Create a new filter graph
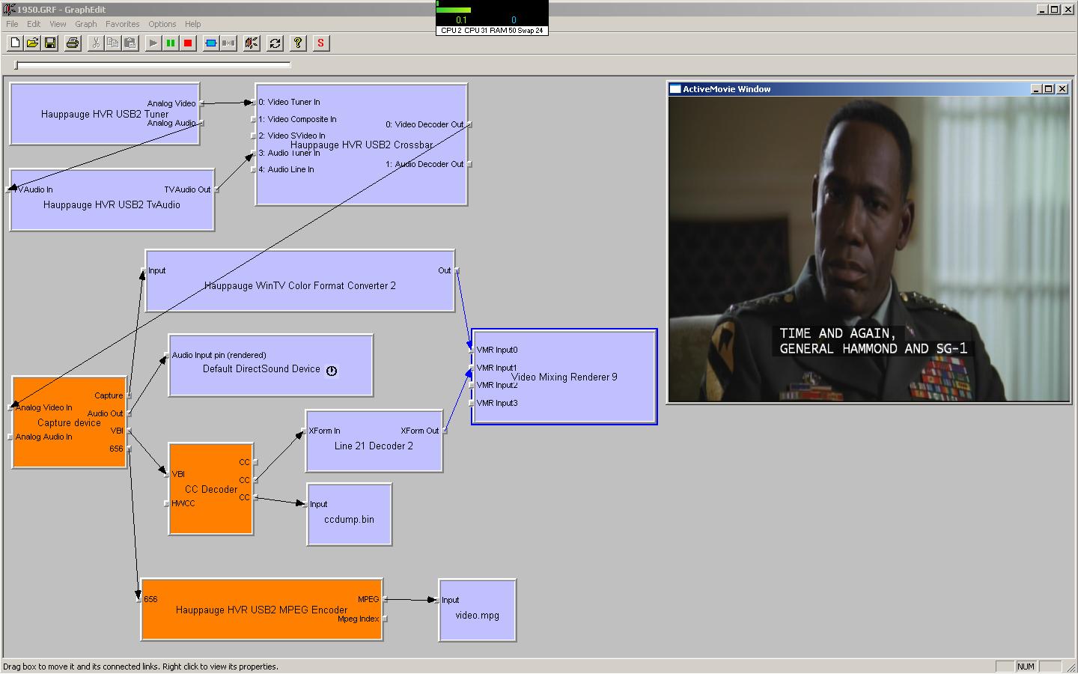This screenshot has height=674, width=1078. click(15, 43)
